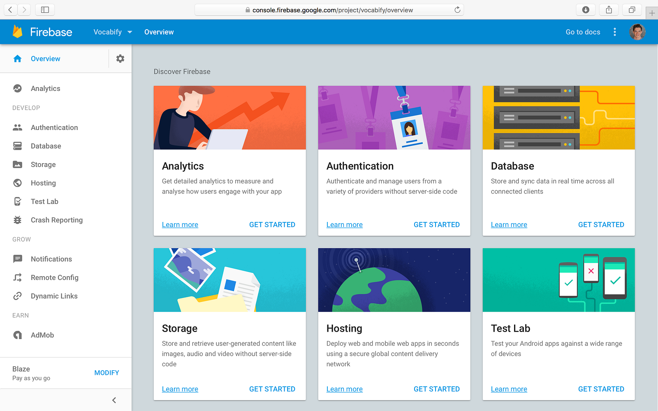Click the Firebase flame logo

(18, 32)
